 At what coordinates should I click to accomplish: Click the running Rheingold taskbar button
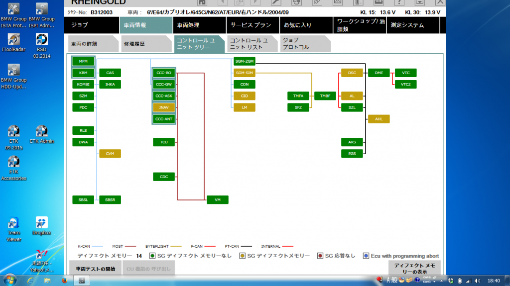tap(82, 281)
